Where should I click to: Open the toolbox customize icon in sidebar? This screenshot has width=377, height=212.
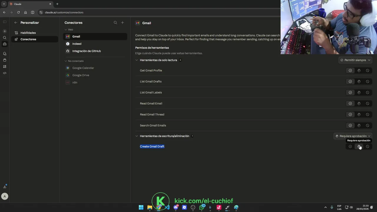(x=4, y=44)
